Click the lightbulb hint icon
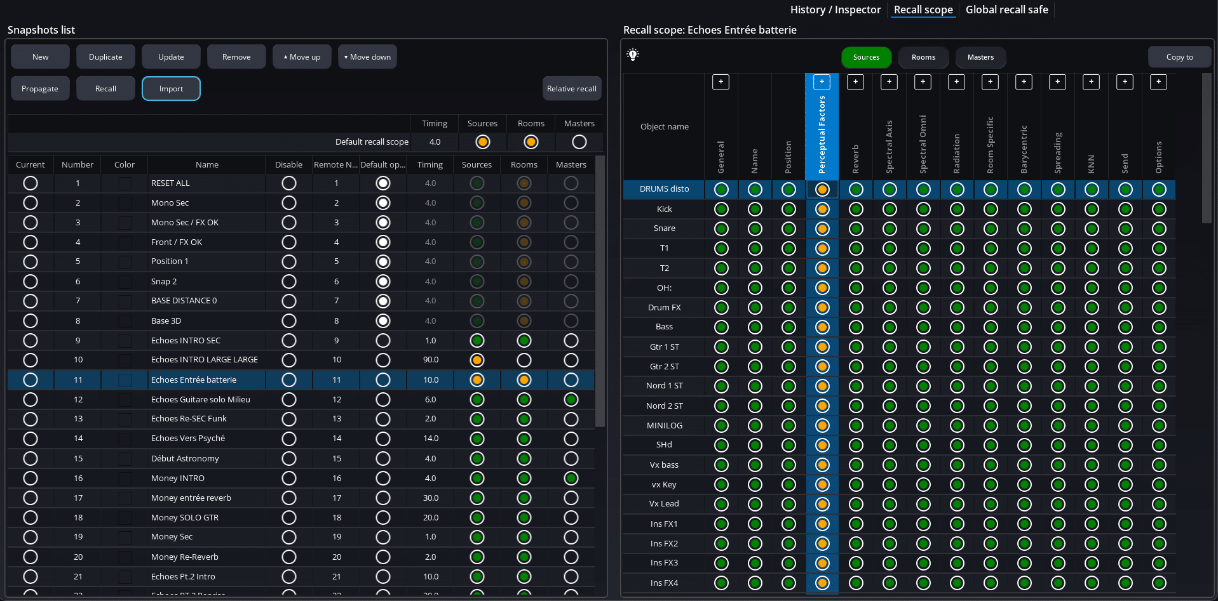The width and height of the screenshot is (1218, 601). pos(632,55)
